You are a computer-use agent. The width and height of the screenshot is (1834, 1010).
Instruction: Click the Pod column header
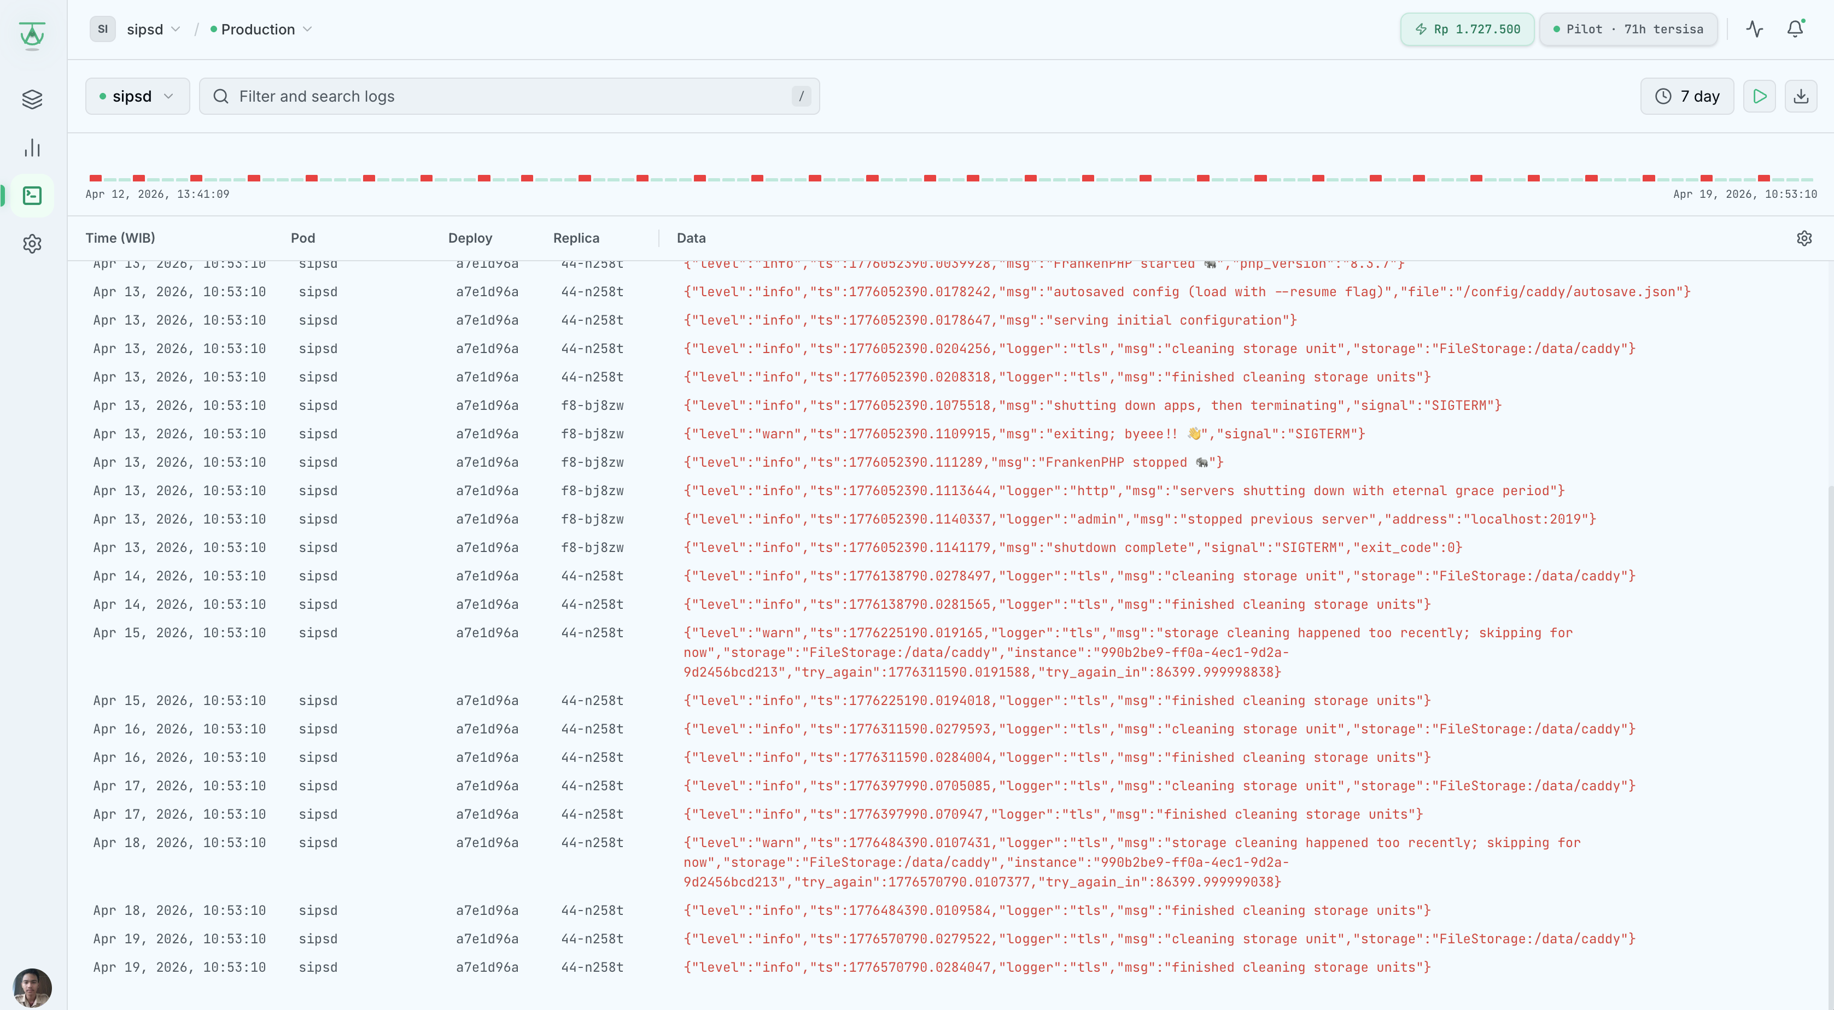302,238
